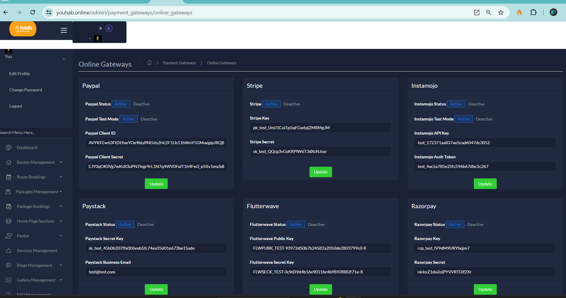Select Logout from user menu
Image resolution: width=566 pixels, height=298 pixels.
tap(16, 106)
